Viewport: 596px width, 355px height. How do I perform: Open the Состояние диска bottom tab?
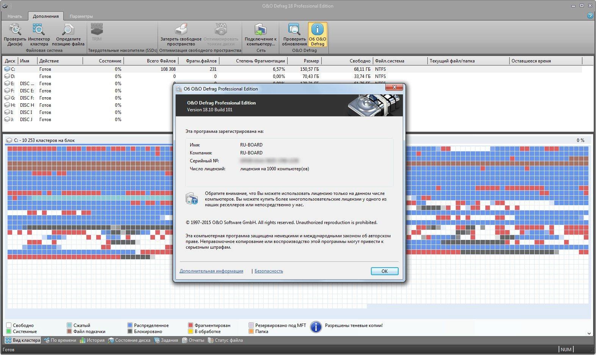(129, 340)
